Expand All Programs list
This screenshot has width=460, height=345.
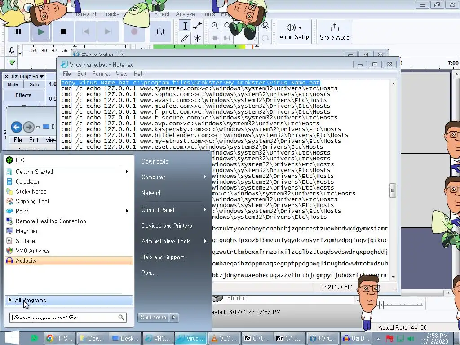tap(69, 300)
